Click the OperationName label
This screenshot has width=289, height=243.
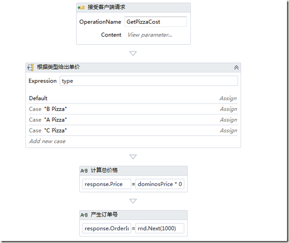[x=100, y=22]
